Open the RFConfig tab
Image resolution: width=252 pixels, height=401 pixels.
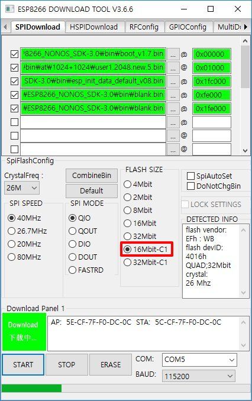pos(144,27)
